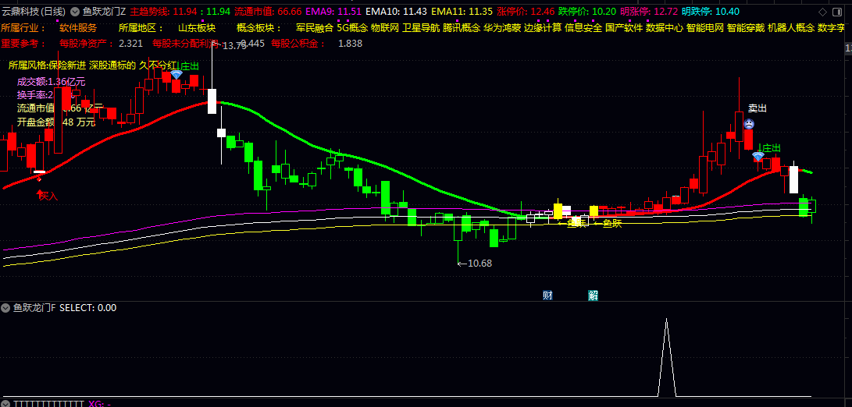Click the 鱼跃龙门Z indicator name
This screenshot has width=852, height=407.
coord(105,12)
